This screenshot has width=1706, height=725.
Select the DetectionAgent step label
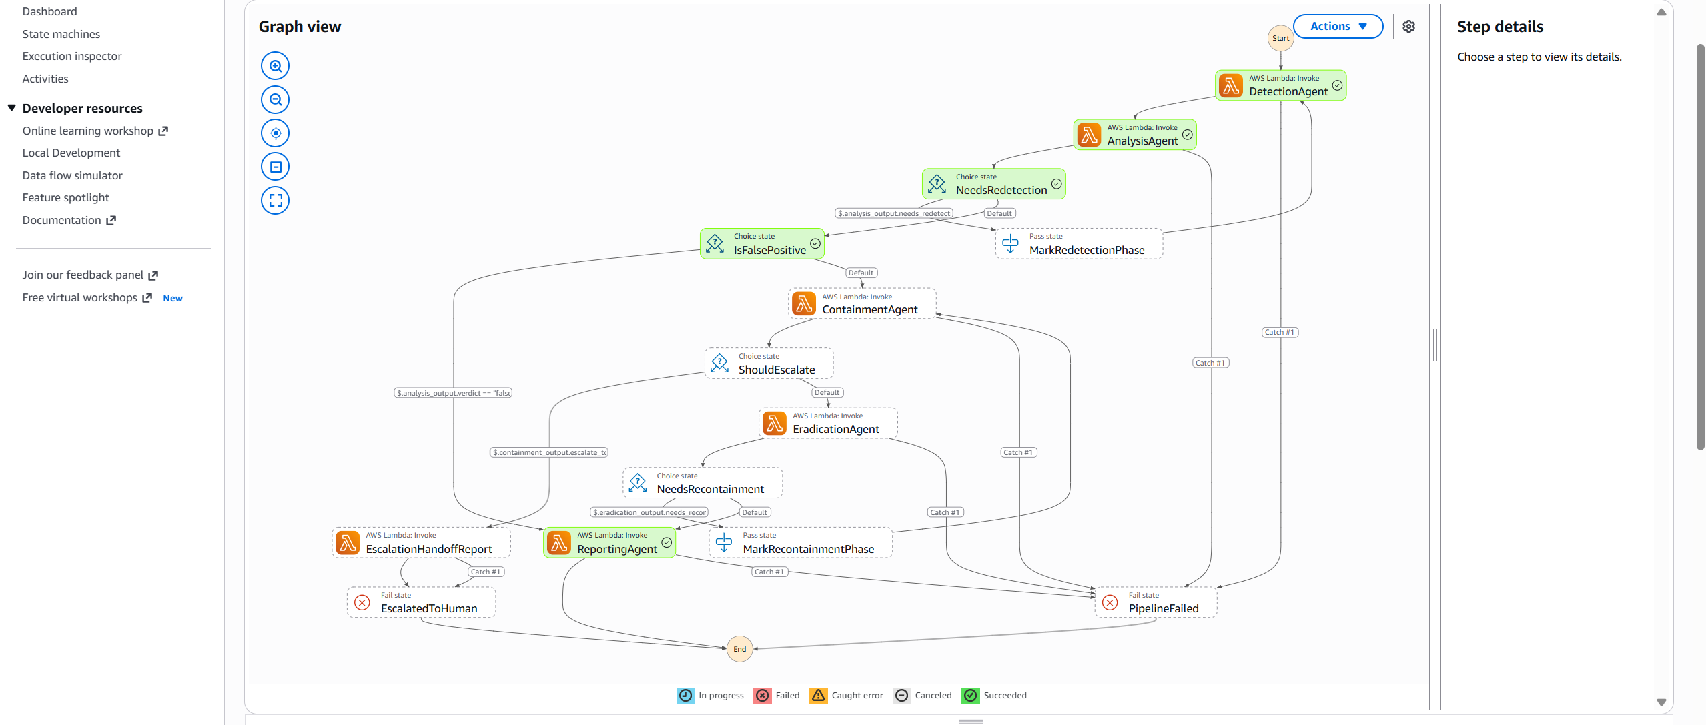[1288, 91]
